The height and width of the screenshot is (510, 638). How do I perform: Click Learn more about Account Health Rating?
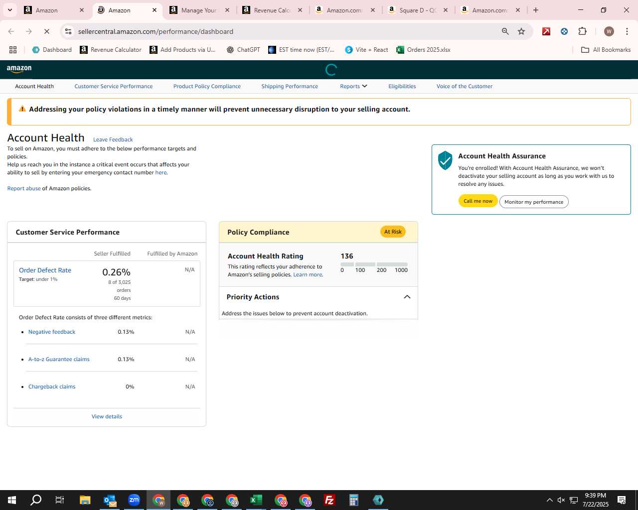click(x=308, y=274)
